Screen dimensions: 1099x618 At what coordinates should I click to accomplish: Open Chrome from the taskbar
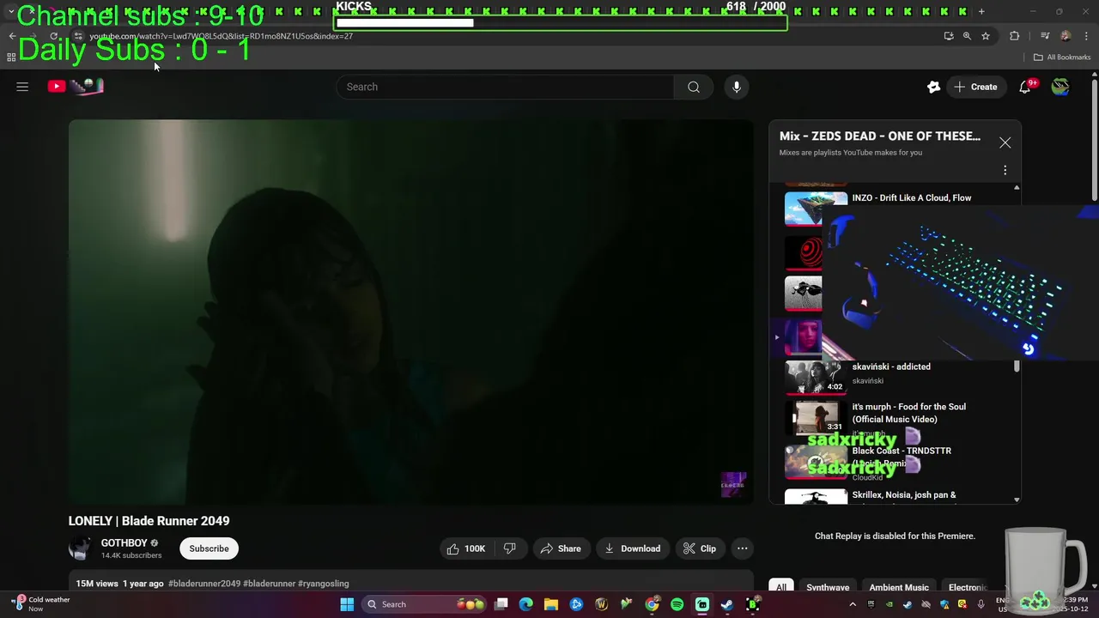pyautogui.click(x=652, y=604)
